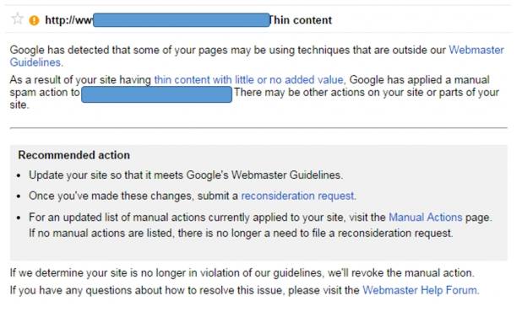Click 'If we determine your site' sentence
Image resolution: width=522 pixels, height=312 pixels.
[242, 273]
